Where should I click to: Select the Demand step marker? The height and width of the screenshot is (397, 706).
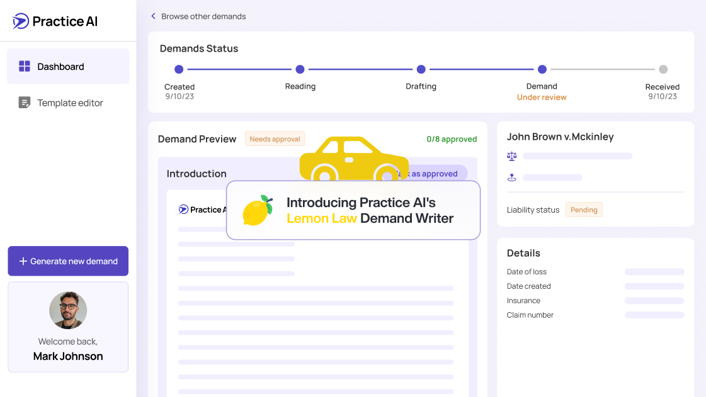coord(542,69)
